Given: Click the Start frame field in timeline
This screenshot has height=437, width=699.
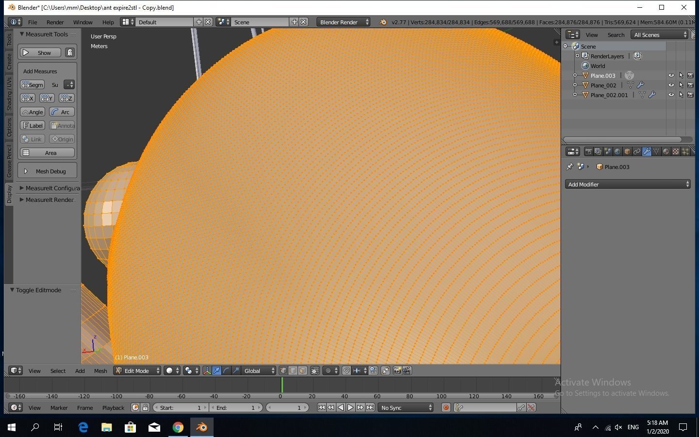Looking at the screenshot, I should point(181,408).
